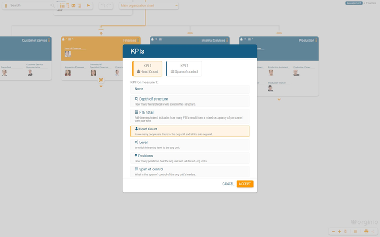Start presentation with the play icon
380x237 pixels.
tap(88, 5)
